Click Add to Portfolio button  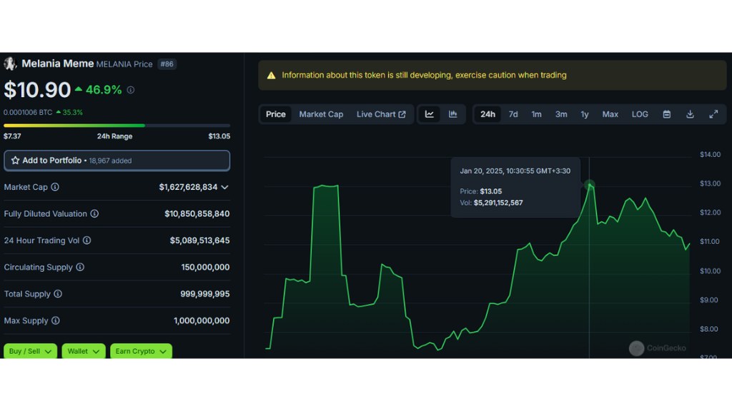pyautogui.click(x=117, y=161)
